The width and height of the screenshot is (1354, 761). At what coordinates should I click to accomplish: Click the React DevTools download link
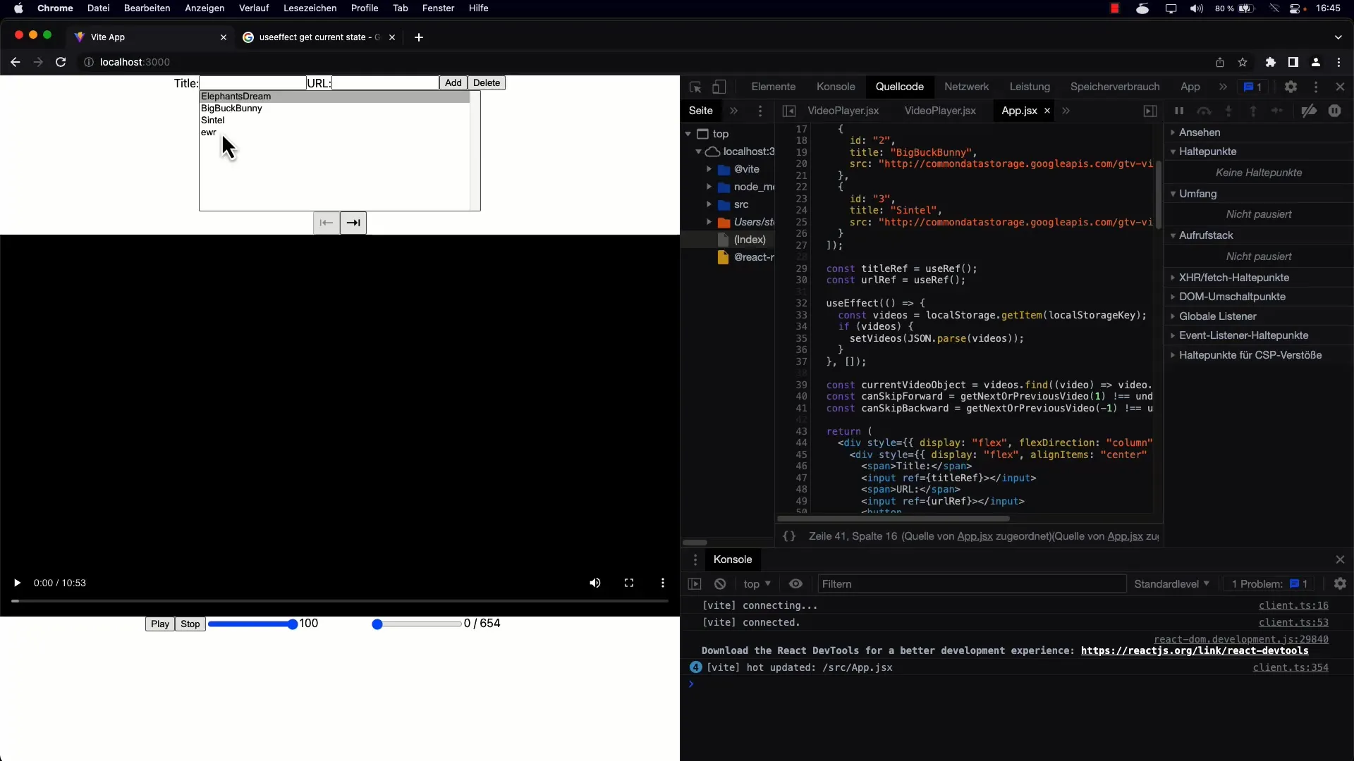tap(1195, 650)
